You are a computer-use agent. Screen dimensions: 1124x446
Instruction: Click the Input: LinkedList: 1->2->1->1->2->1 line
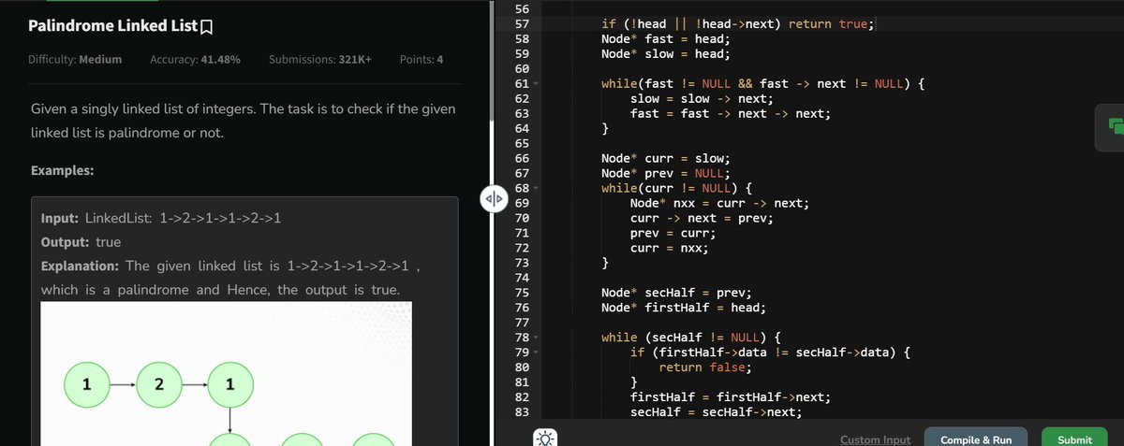161,219
